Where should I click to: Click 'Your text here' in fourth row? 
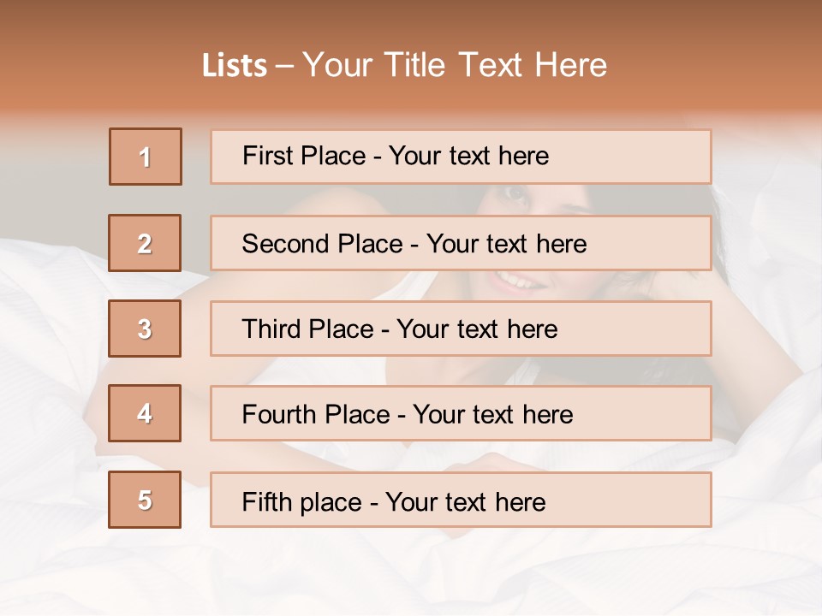pos(492,415)
